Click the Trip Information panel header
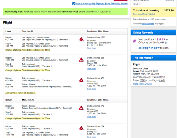177x138 pixels. (153, 58)
